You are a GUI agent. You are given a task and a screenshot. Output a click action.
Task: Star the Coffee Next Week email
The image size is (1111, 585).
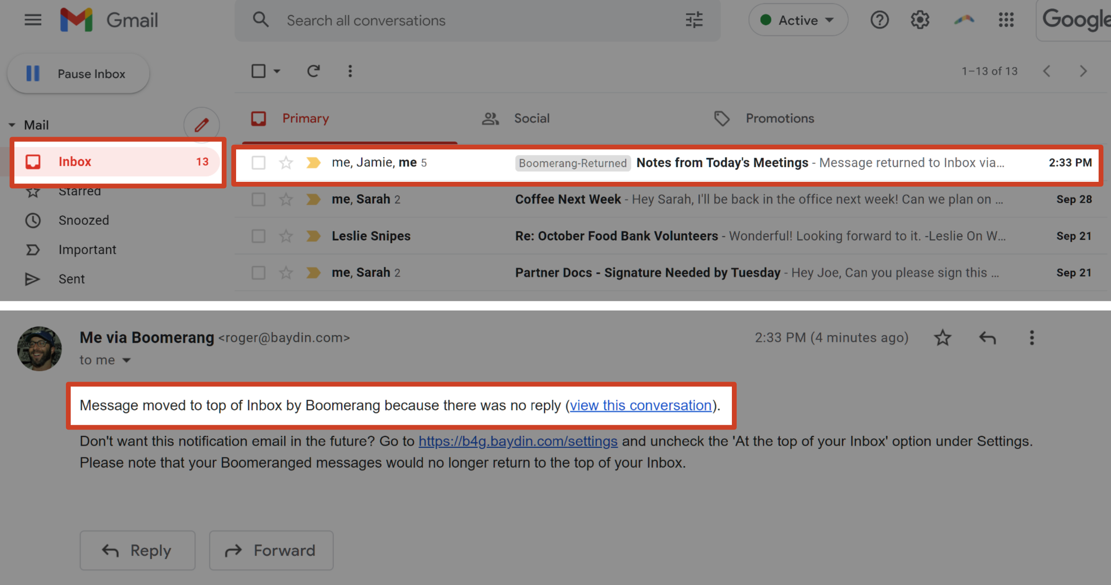tap(286, 199)
